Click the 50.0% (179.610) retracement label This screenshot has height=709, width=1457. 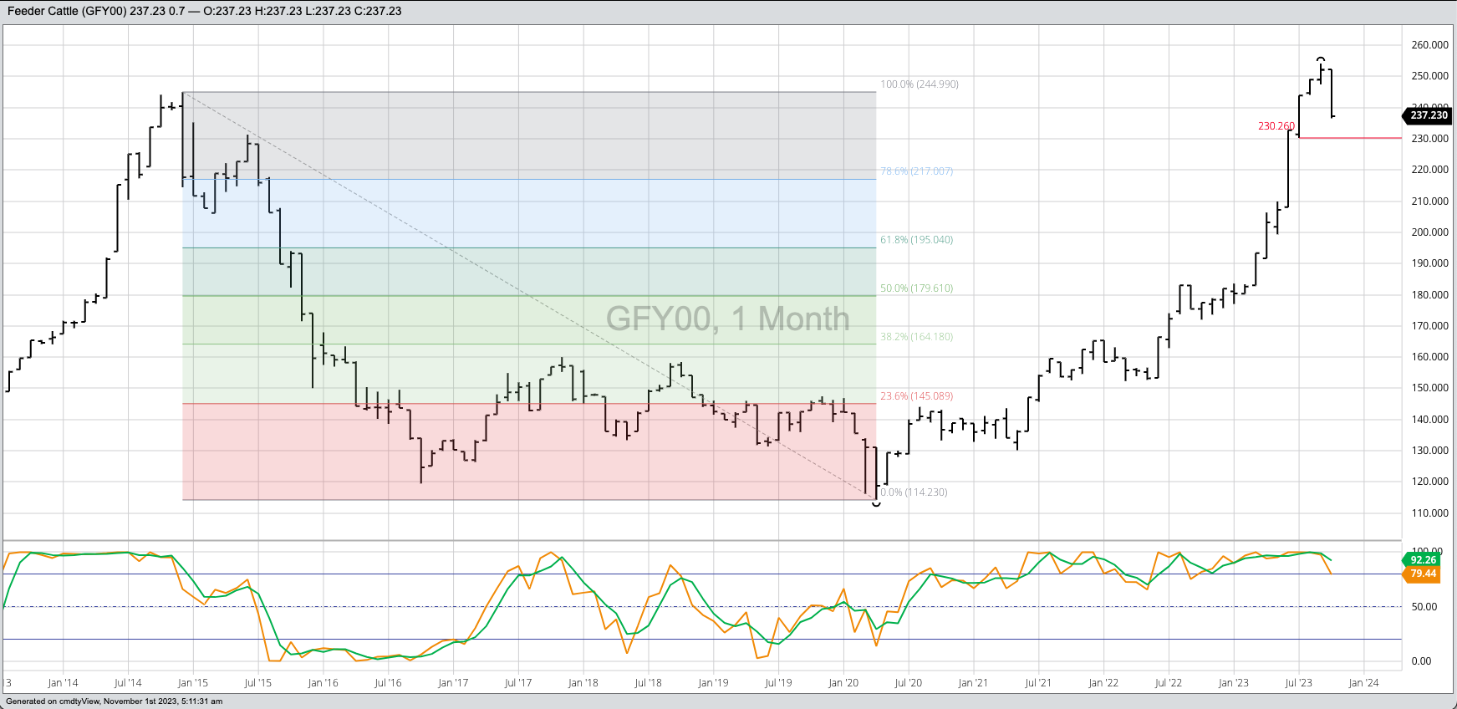point(916,288)
